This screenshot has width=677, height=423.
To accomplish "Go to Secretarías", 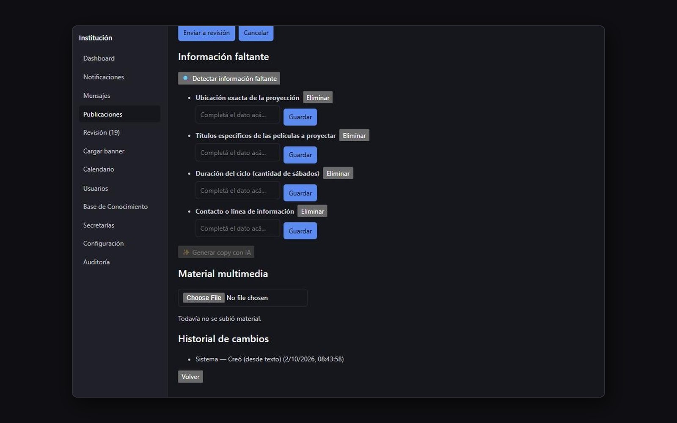I will (x=119, y=225).
